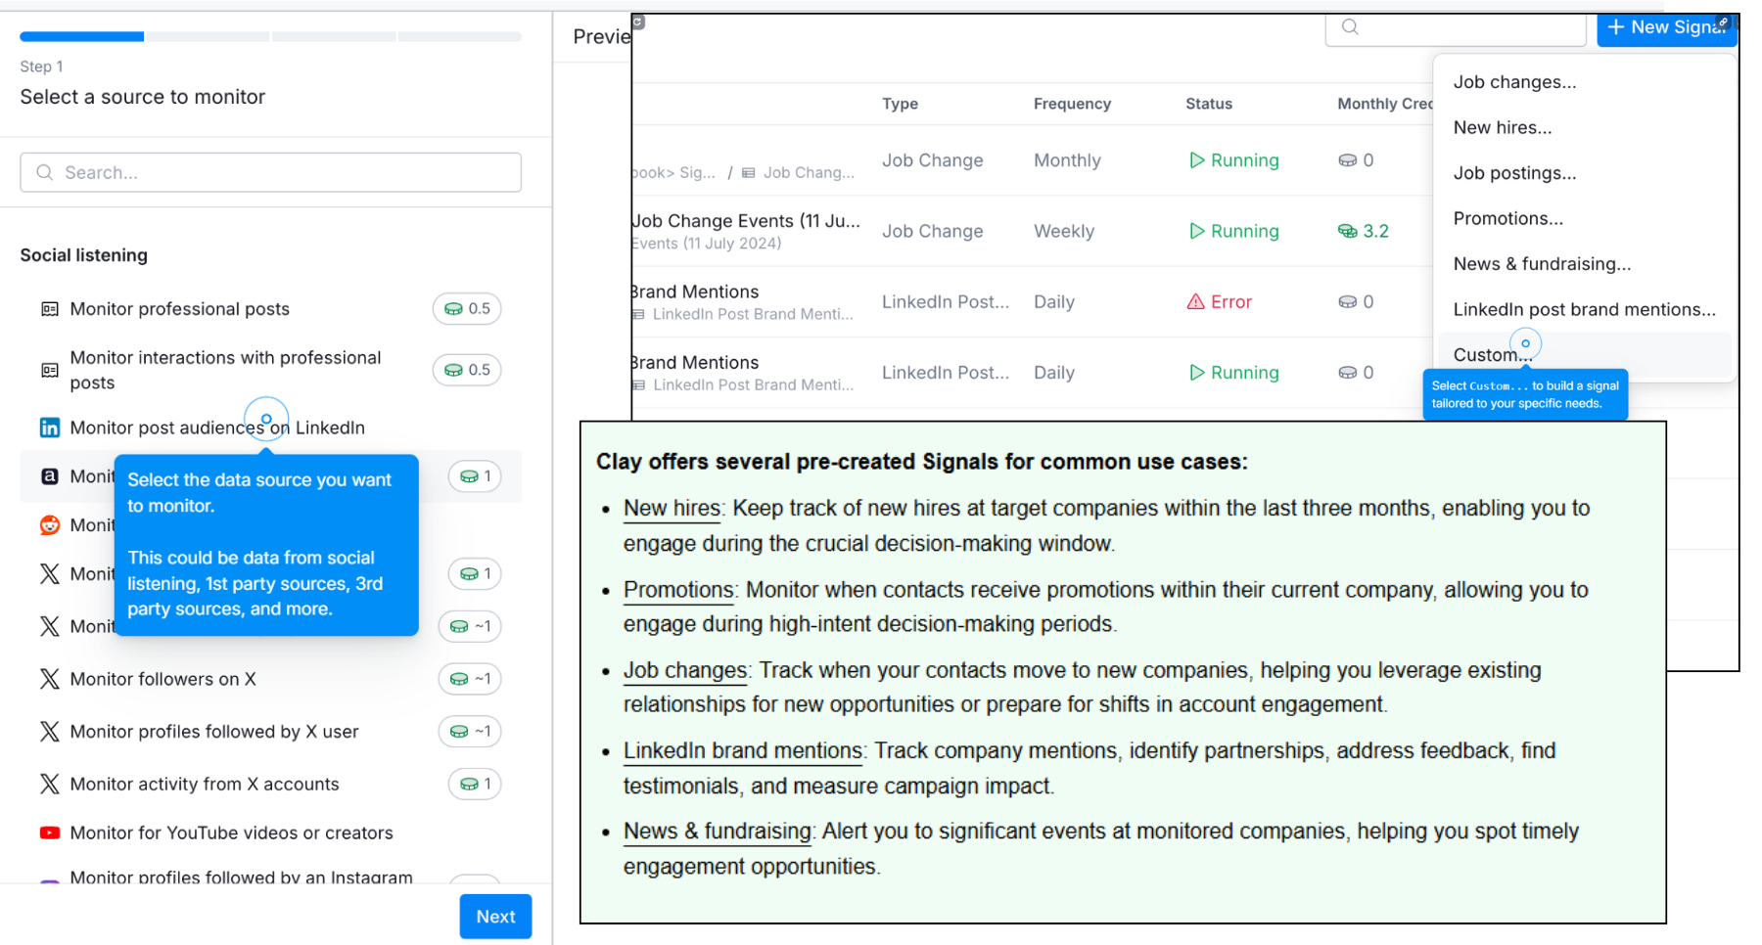Click X logo beside activity from X accounts
Screen dimensions: 1762x945
pyautogui.click(x=49, y=784)
